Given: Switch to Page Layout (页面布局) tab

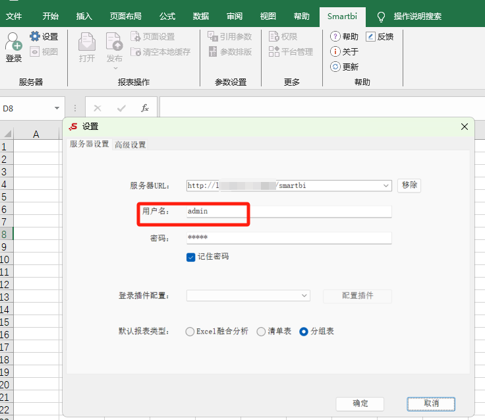Looking at the screenshot, I should [126, 16].
